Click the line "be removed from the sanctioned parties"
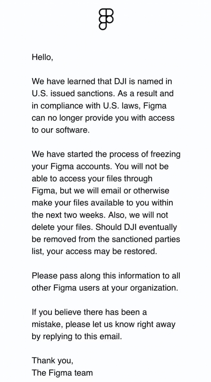Screen dimensions: 211x382 pos(106,239)
